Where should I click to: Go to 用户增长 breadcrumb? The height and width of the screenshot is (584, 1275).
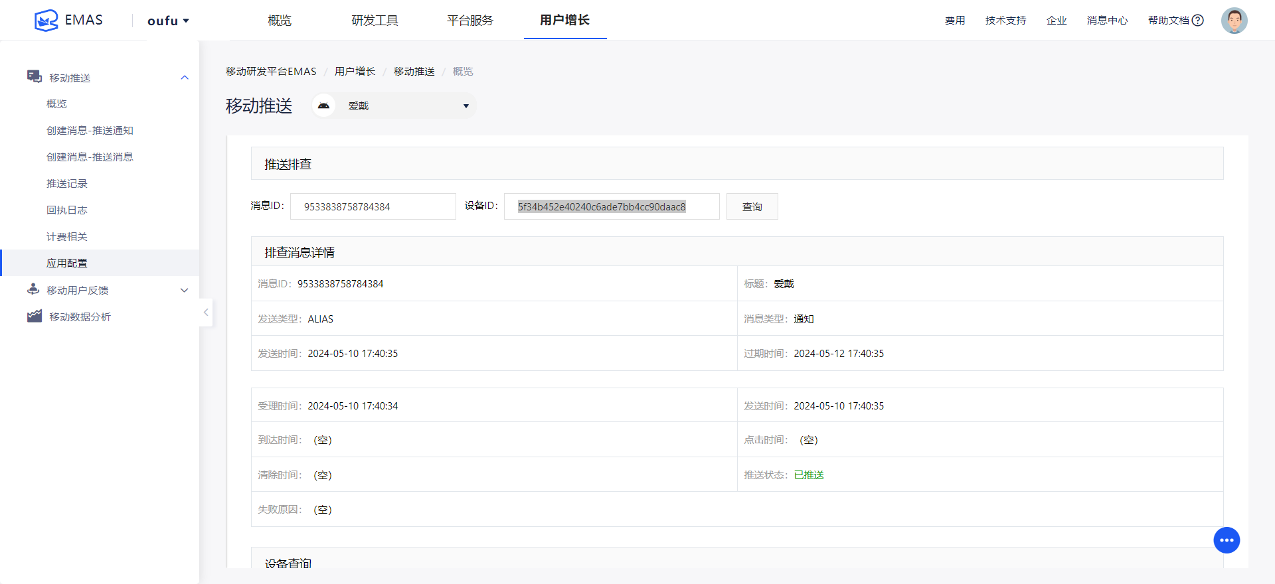pos(355,71)
